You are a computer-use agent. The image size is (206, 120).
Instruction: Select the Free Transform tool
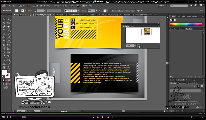tap(8, 45)
